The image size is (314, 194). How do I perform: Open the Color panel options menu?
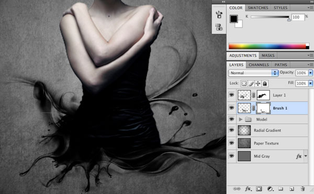[x=310, y=8]
